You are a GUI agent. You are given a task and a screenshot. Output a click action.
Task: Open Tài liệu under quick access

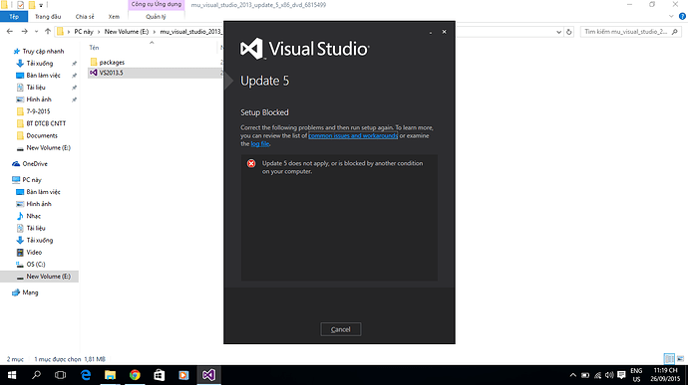[x=36, y=88]
